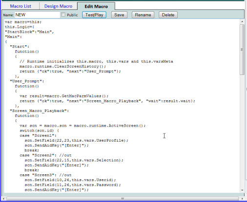Select the Edit Macro tab
The image size is (247, 202).
point(96,6)
